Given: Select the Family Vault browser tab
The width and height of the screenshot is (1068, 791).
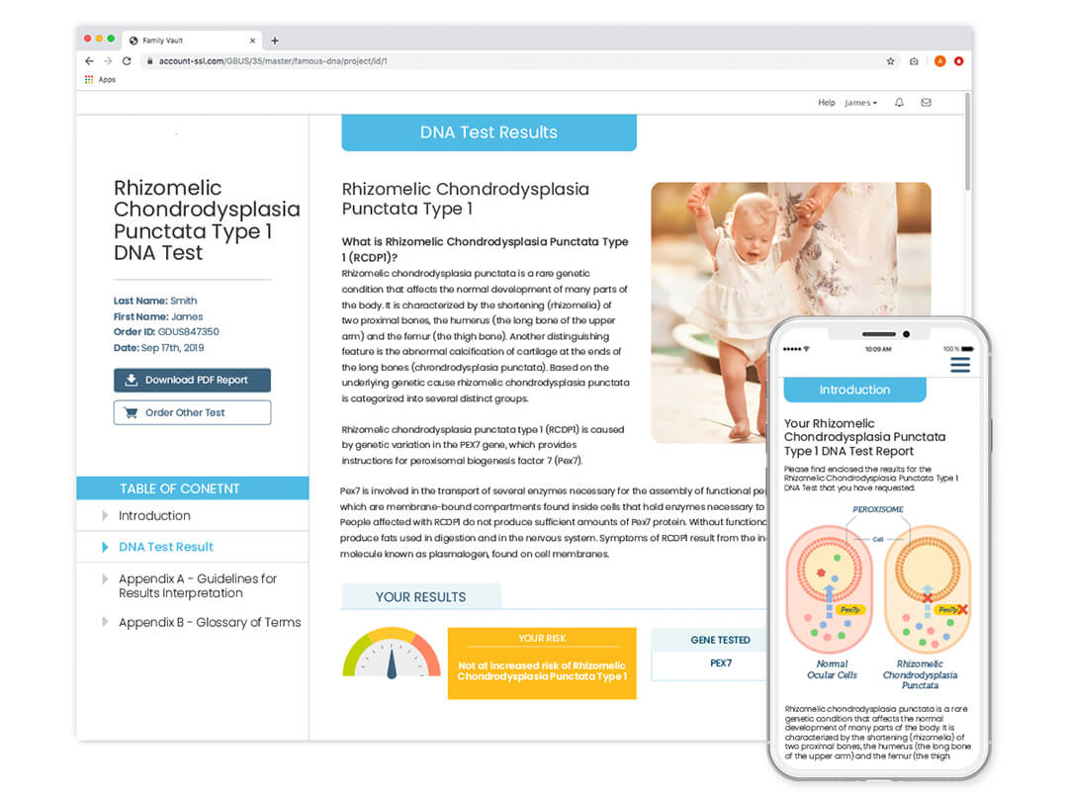Looking at the screenshot, I should (192, 41).
